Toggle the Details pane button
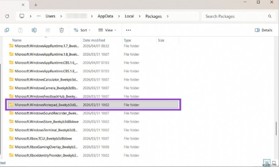Viewport: 279px width, 167px height. pyautogui.click(x=264, y=30)
